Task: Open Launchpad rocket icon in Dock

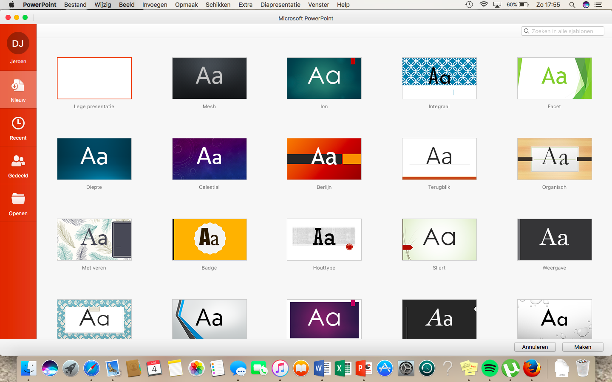Action: click(71, 368)
